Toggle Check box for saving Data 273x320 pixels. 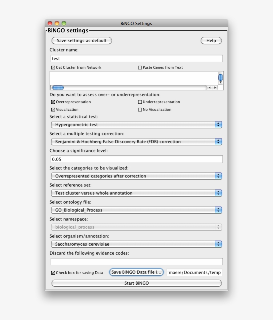click(x=53, y=273)
